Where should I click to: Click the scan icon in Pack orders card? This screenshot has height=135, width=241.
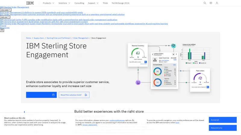[208, 87]
